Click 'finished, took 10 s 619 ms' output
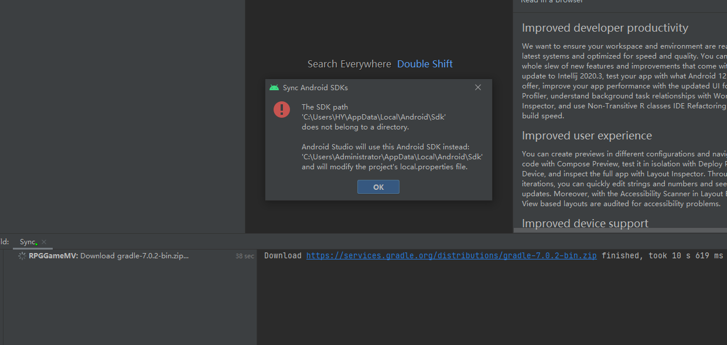The width and height of the screenshot is (727, 345). click(662, 256)
